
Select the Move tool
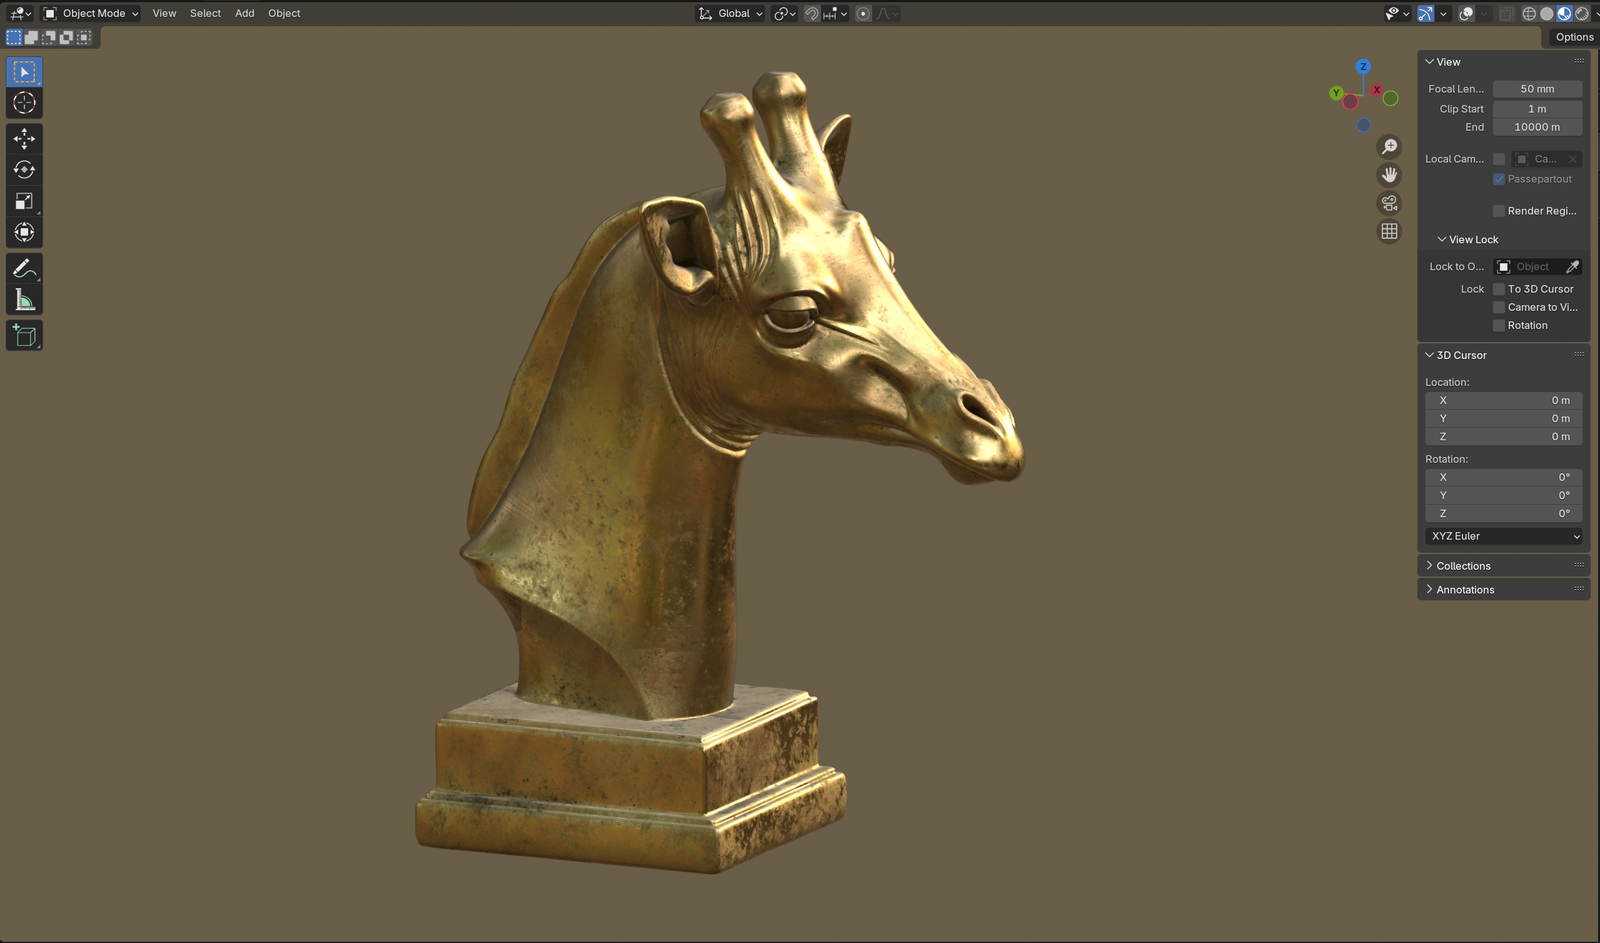coord(24,139)
